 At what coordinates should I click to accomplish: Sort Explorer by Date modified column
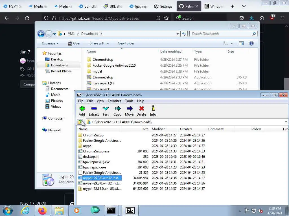(x=171, y=51)
